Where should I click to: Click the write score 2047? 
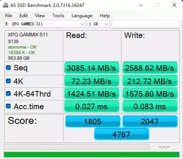[150, 121]
